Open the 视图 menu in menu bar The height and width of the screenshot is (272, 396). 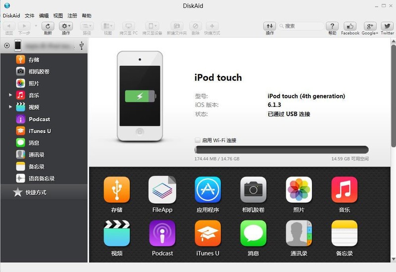point(58,16)
